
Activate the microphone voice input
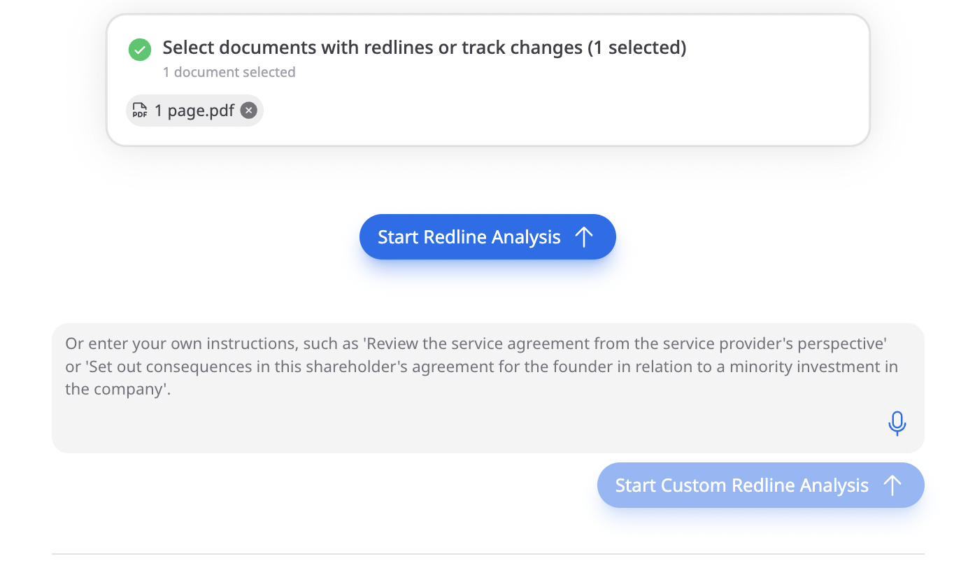click(897, 424)
